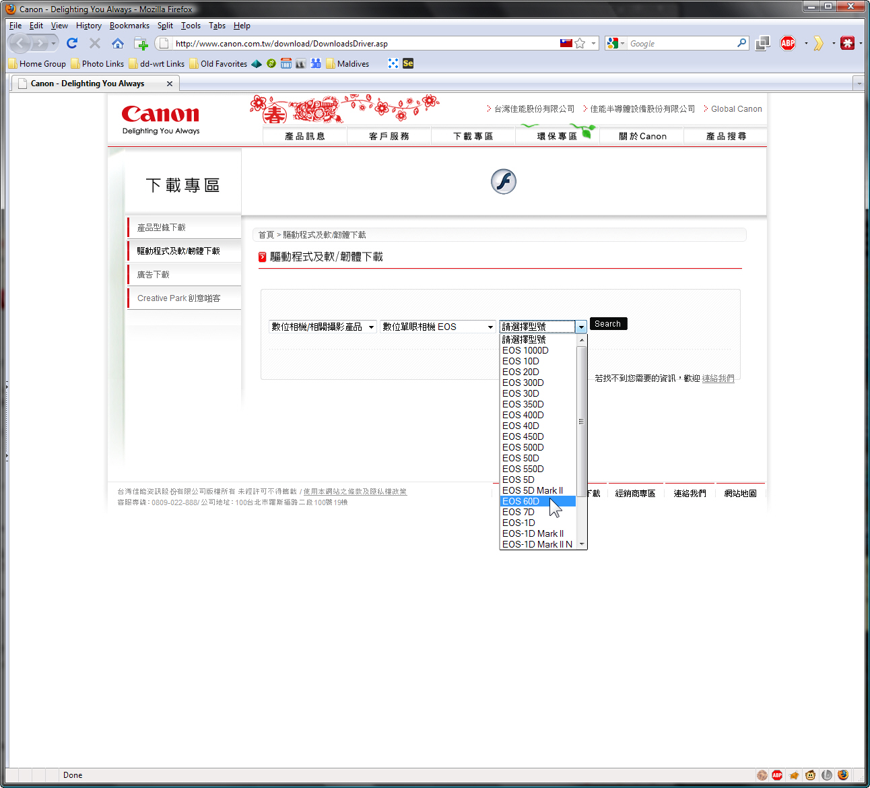
Task: Reload the page with the refresh icon
Action: (x=72, y=43)
